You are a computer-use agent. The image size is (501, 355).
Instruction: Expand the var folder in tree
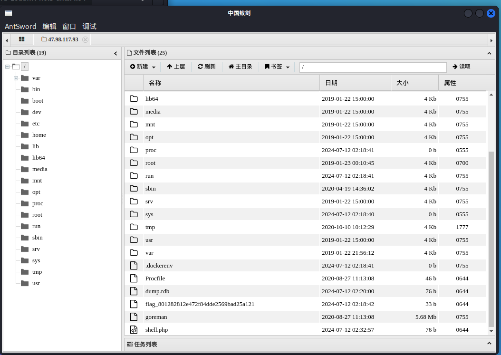point(16,78)
